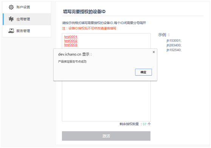This screenshot has width=211, height=148.
Task: Click the 填写需要授权的设备ID heading
Action: [x=84, y=12]
